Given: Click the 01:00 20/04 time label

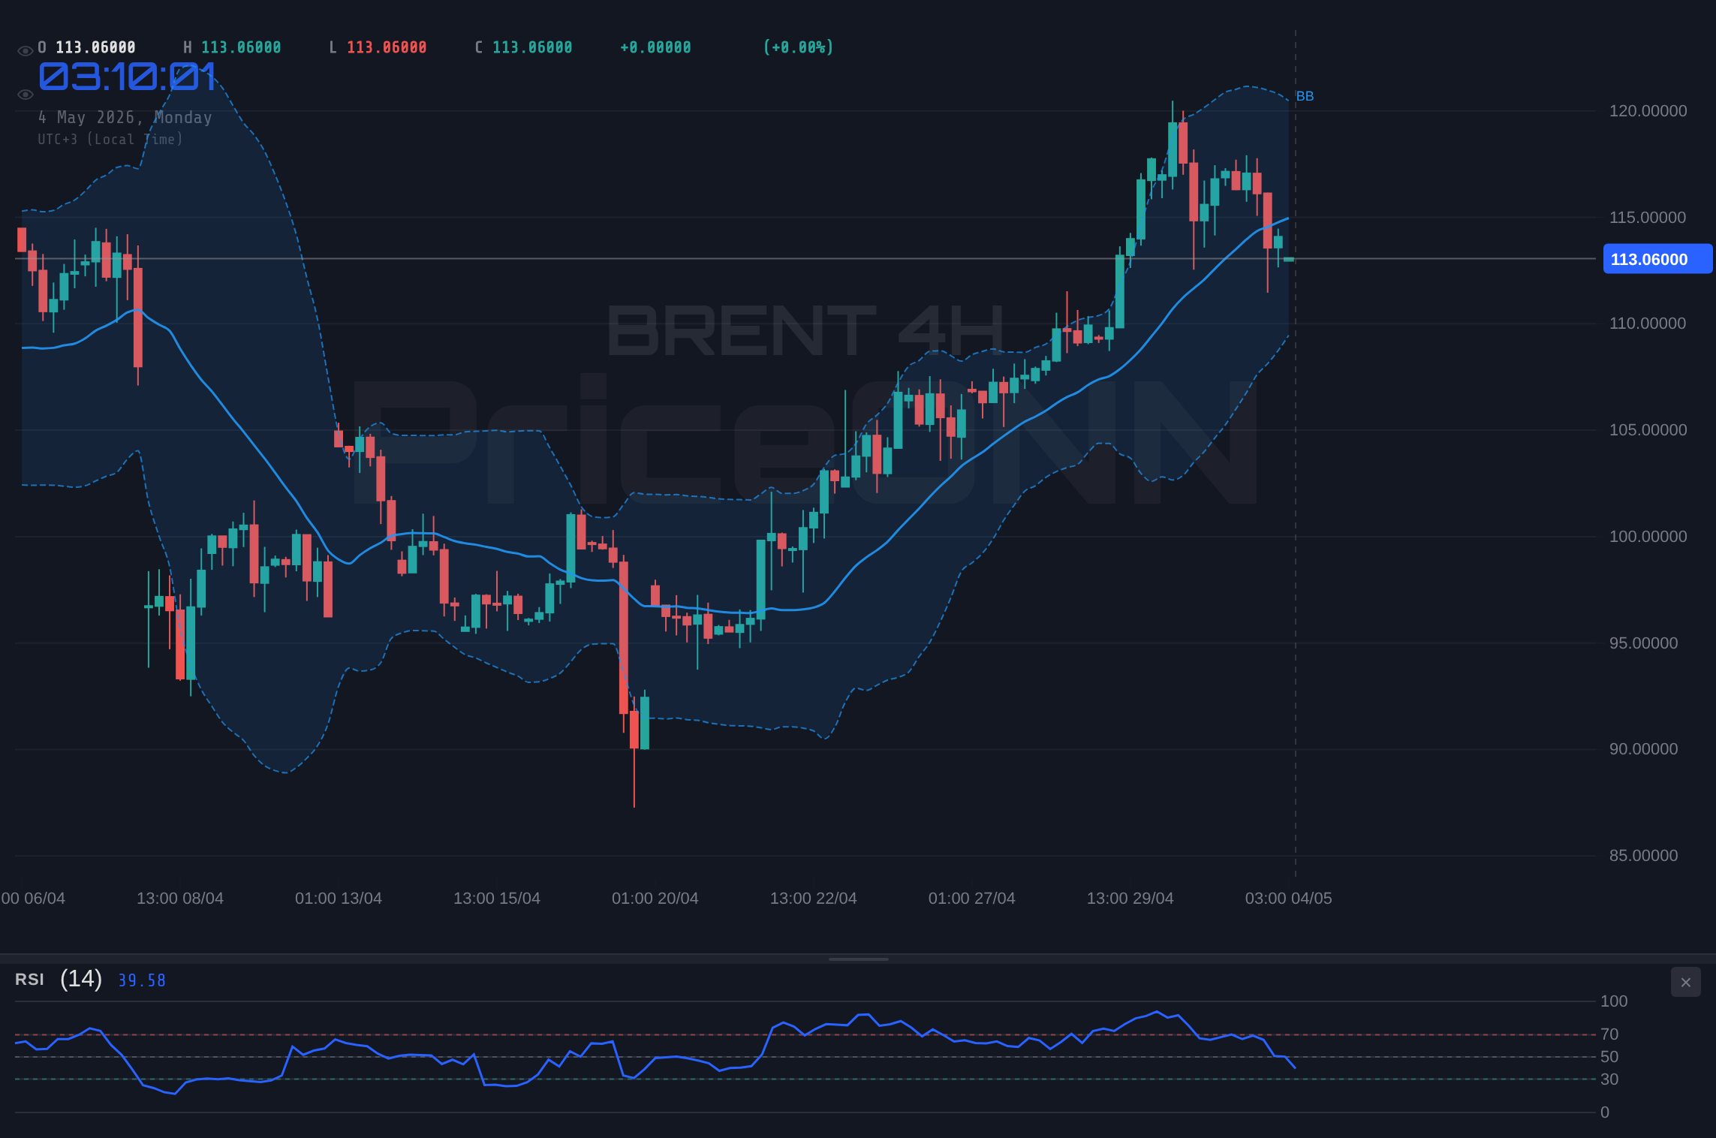Looking at the screenshot, I should [x=655, y=899].
